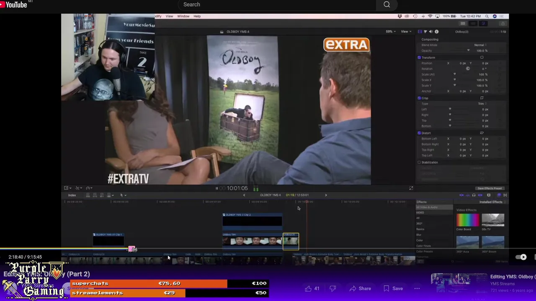Click the YouTube Search input field

click(x=276, y=5)
